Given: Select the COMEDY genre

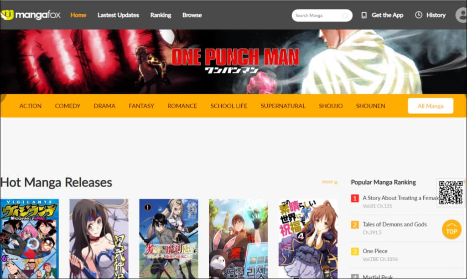Looking at the screenshot, I should [67, 106].
